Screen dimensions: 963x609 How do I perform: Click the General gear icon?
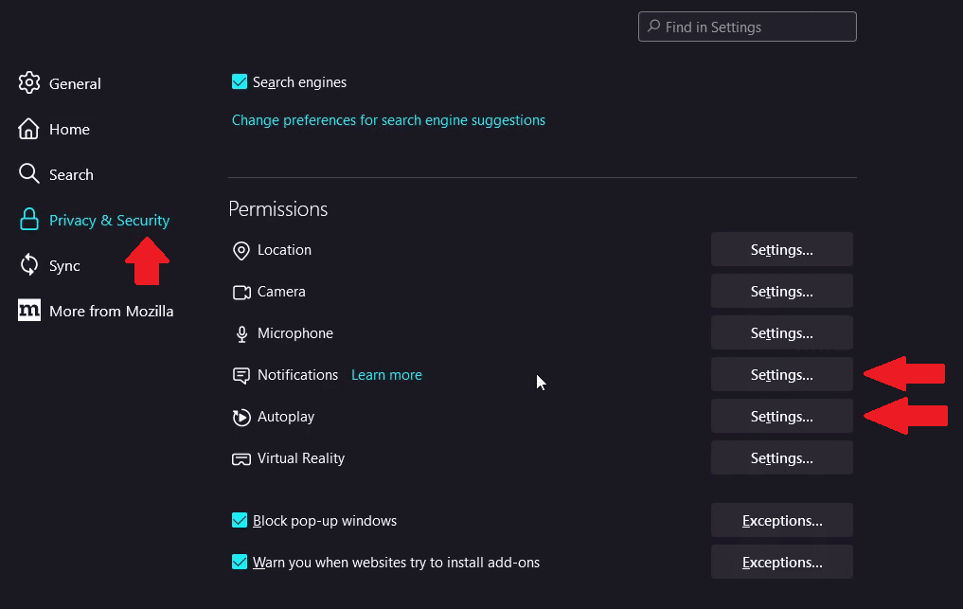[29, 83]
